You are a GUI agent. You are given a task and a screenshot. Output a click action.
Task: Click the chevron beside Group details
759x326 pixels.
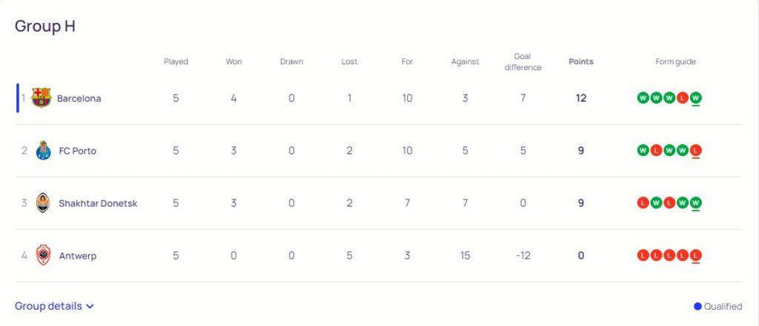(x=90, y=306)
